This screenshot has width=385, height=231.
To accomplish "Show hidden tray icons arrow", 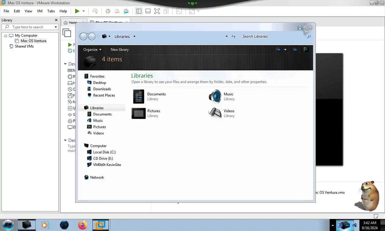I will pos(333,225).
